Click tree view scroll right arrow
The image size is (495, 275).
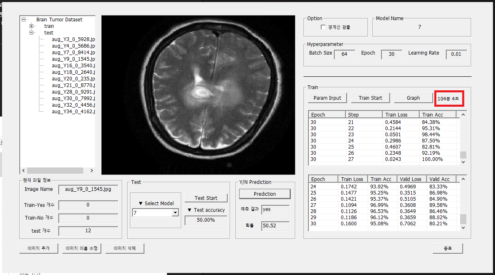click(92, 170)
